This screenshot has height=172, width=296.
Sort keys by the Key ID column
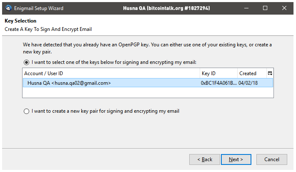[x=218, y=73]
